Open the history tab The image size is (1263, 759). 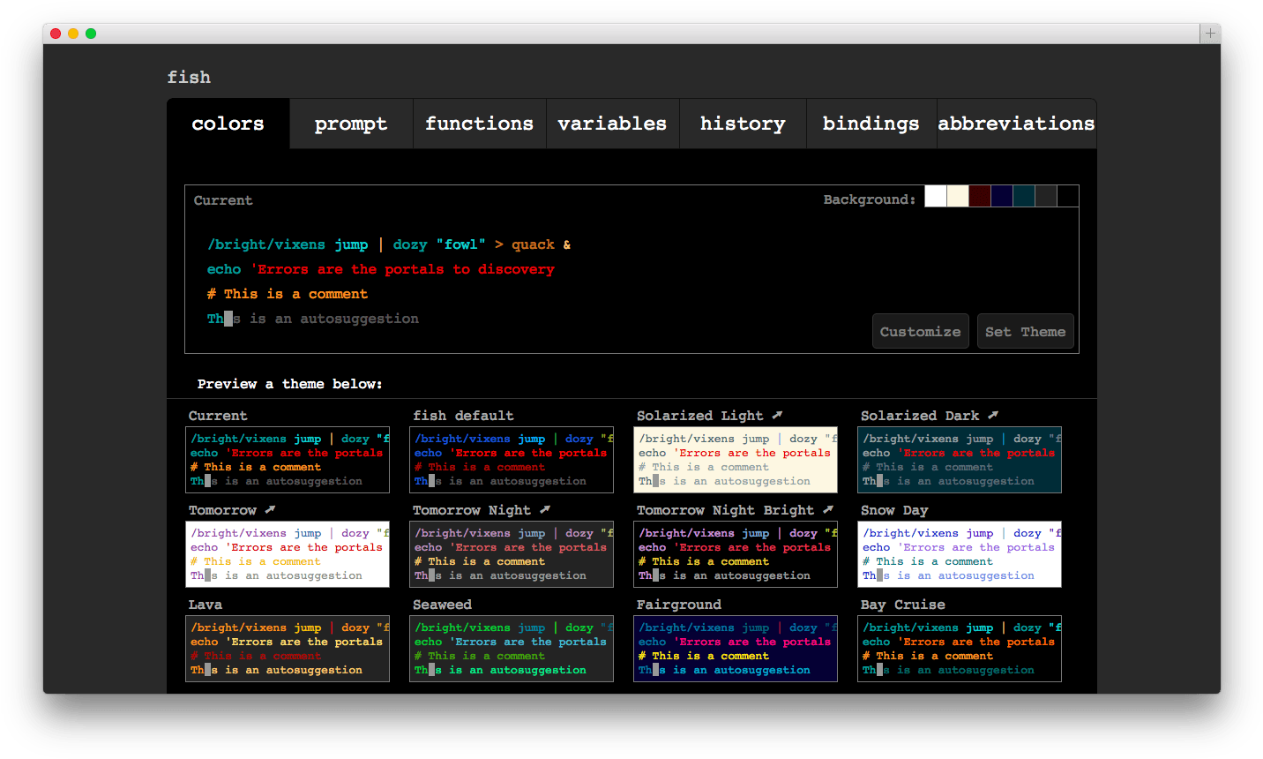click(742, 124)
